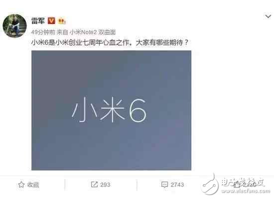Viewport: 274px width, 199px height.
Task: Open 雷军's round profile avatar
Action: [x=14, y=26]
